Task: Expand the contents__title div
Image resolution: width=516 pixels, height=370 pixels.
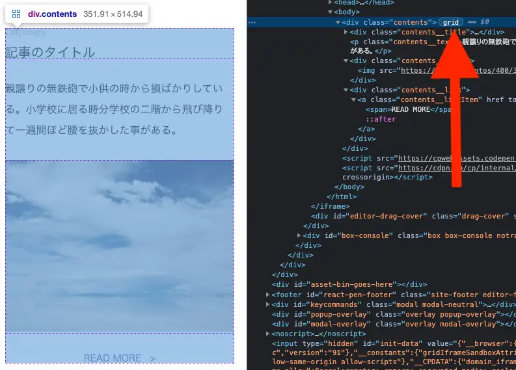Action: 345,32
